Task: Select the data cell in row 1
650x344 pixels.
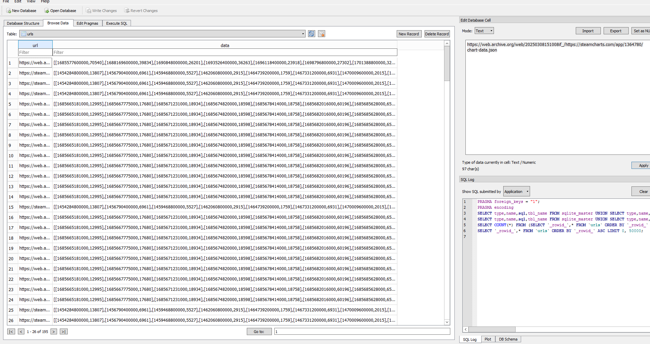Action: (225, 63)
